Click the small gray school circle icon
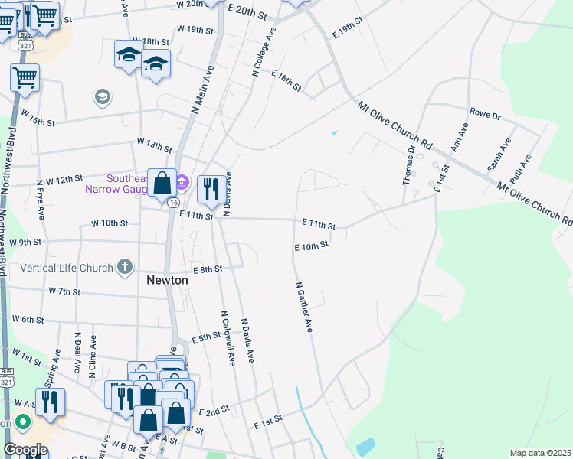This screenshot has height=459, width=573. tap(103, 97)
